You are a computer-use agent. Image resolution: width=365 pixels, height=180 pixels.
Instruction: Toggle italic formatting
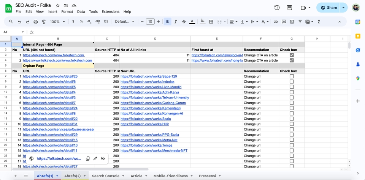[176, 22]
